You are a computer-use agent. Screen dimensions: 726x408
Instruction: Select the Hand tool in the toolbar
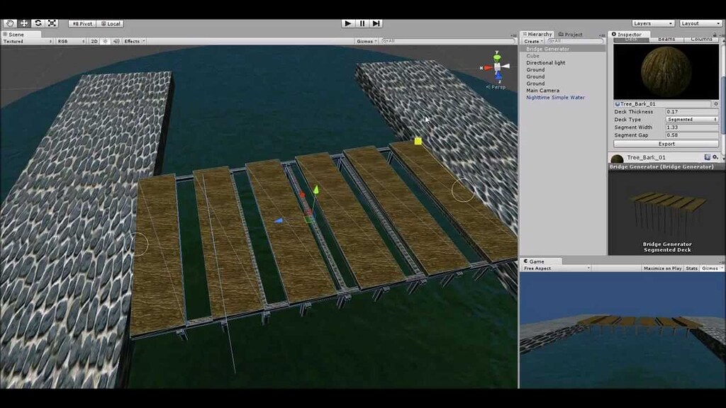pos(10,23)
